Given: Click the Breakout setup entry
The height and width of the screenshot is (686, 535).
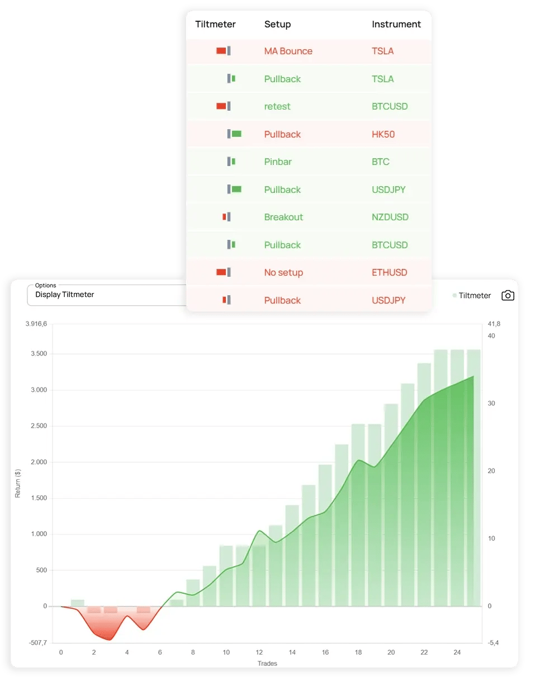Looking at the screenshot, I should click(x=283, y=217).
